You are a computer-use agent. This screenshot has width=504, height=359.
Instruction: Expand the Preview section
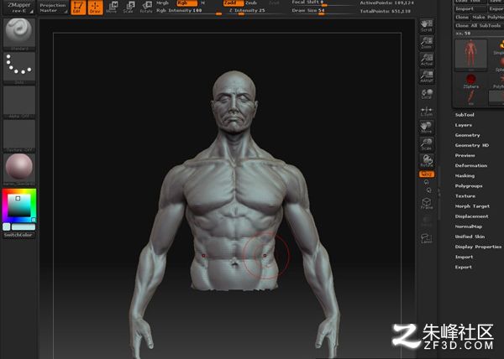(465, 155)
